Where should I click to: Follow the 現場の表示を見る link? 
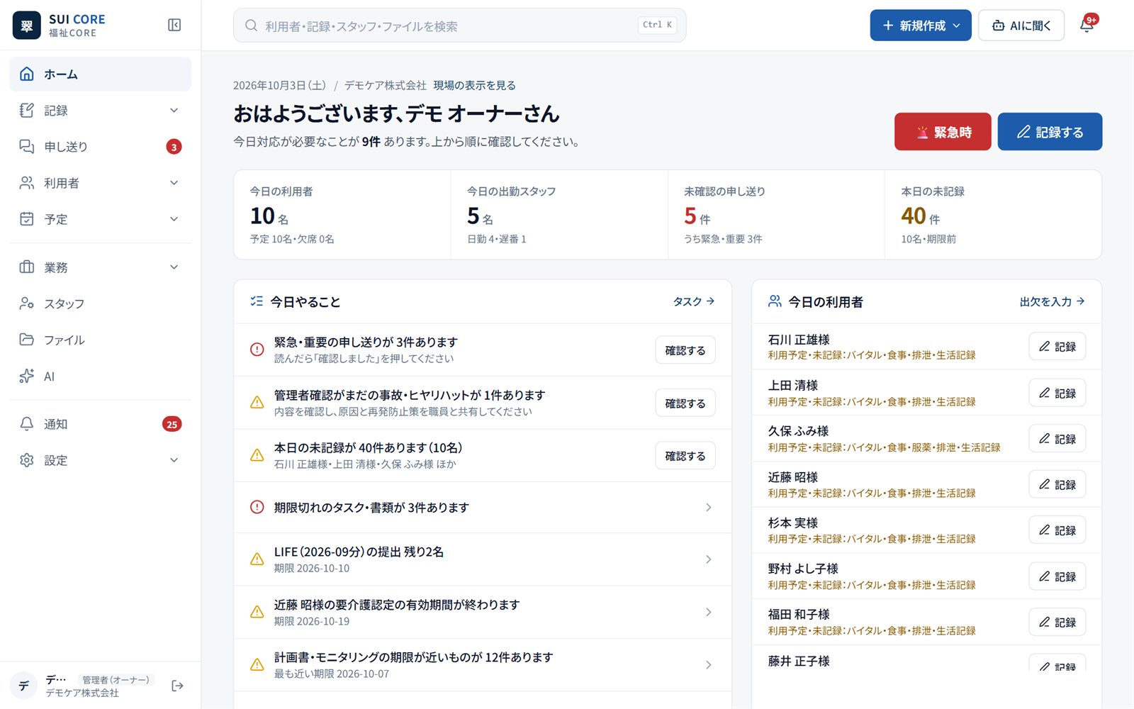click(474, 85)
